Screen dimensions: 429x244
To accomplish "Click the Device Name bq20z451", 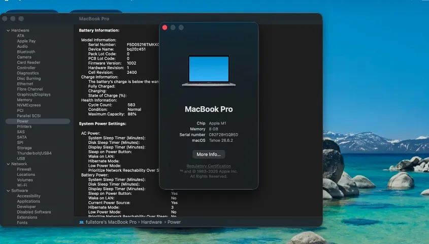I will [x=136, y=49].
